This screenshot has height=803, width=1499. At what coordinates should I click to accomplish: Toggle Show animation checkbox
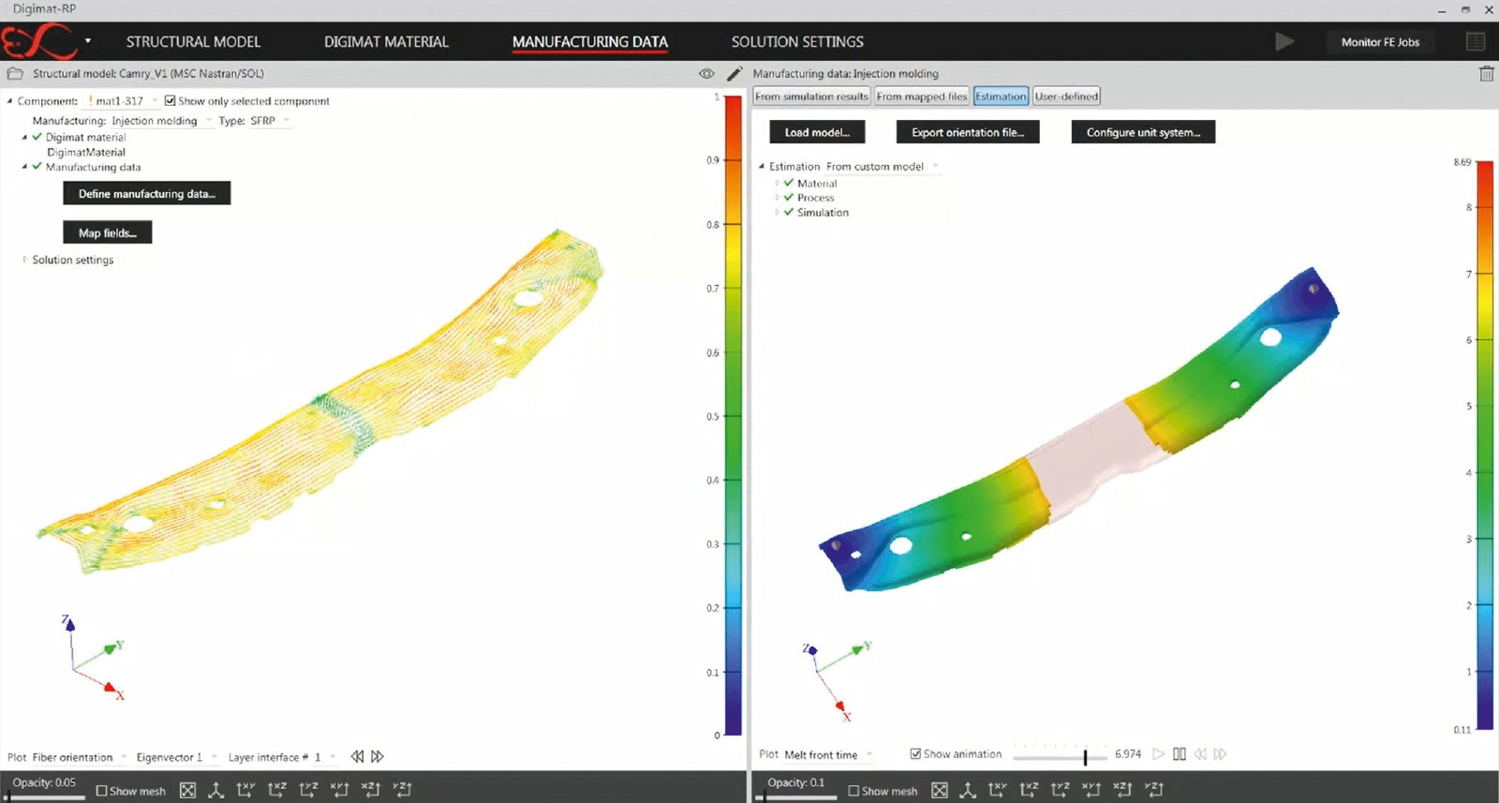[x=915, y=753]
